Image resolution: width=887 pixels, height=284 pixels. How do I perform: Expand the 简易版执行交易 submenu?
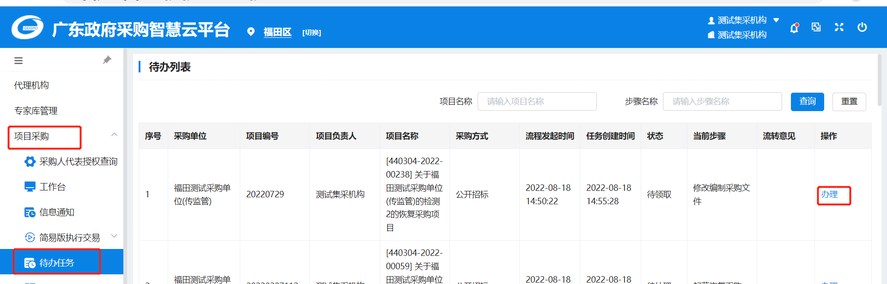pyautogui.click(x=114, y=237)
